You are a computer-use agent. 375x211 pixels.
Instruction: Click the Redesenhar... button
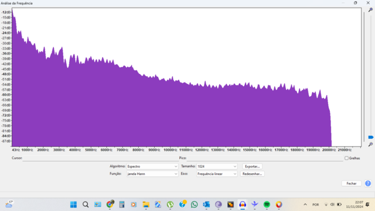(252, 174)
